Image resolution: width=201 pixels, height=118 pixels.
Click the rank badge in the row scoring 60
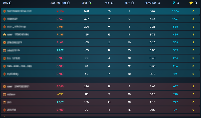point(4,74)
